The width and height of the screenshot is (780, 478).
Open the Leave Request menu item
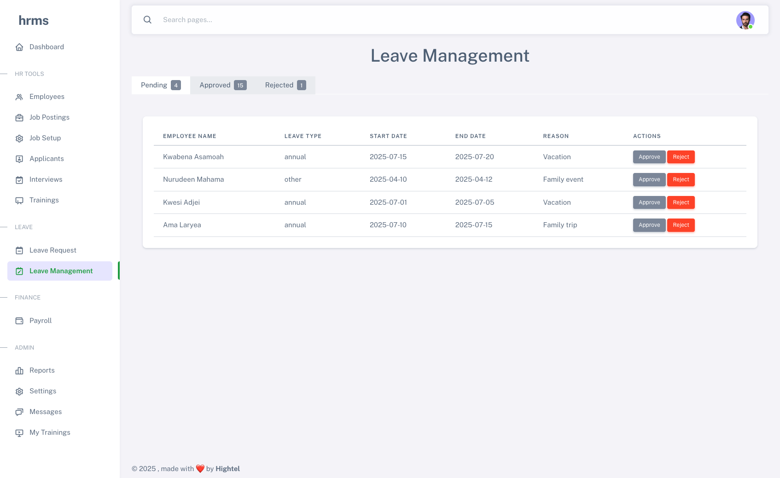pos(53,250)
